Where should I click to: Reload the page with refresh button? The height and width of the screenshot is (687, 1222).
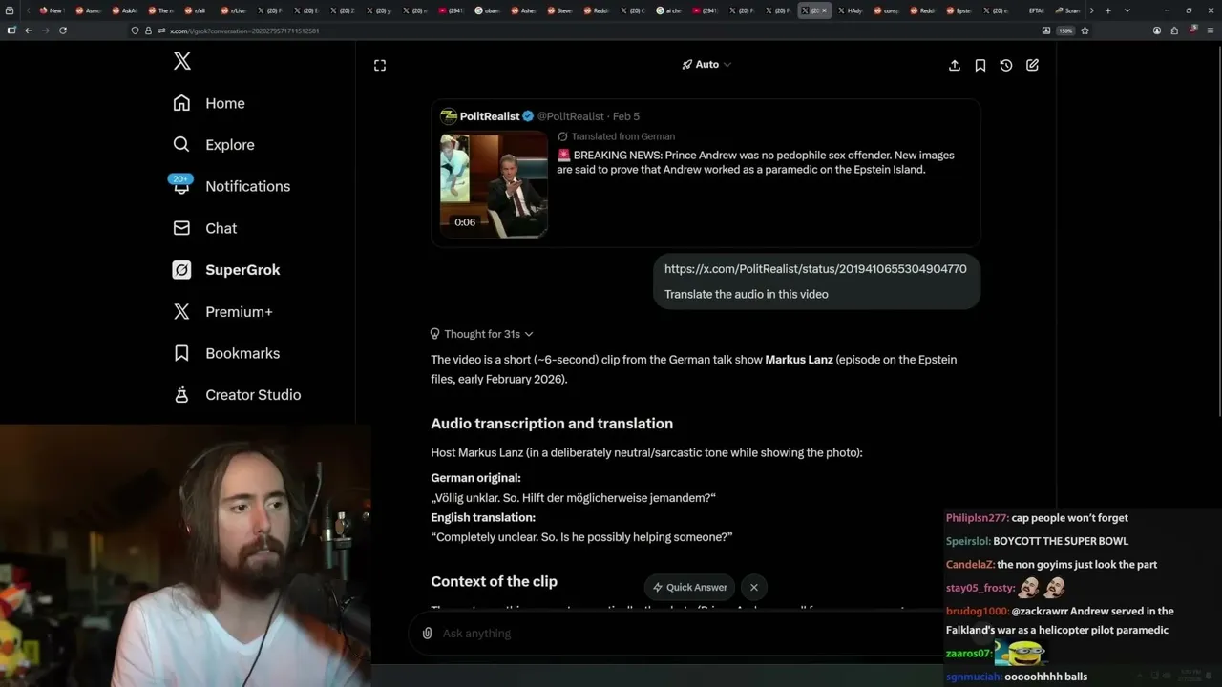click(x=63, y=31)
